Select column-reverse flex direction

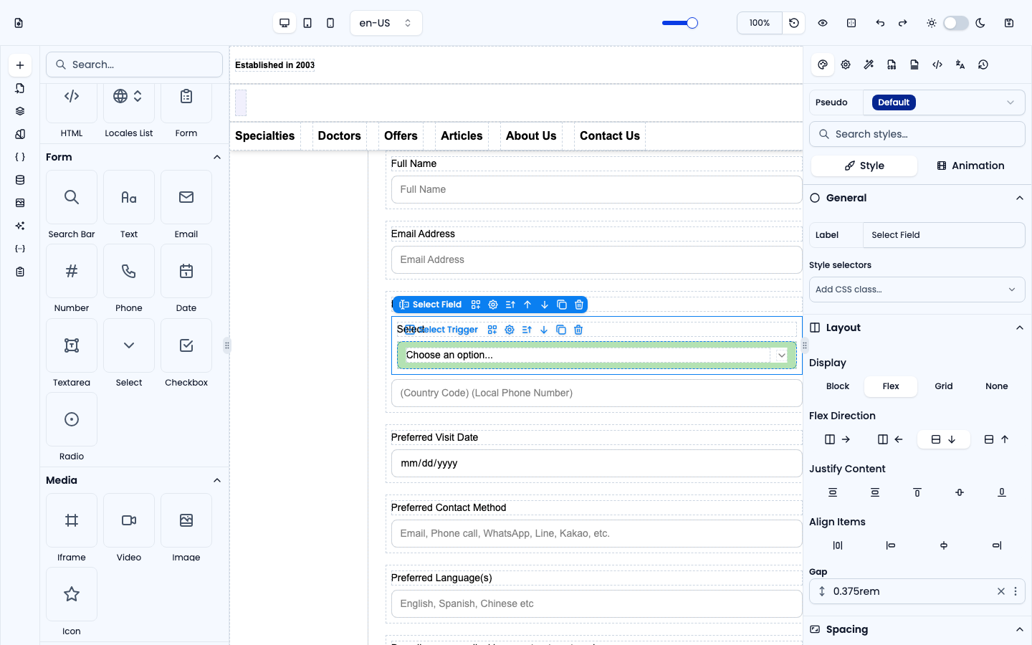997,439
